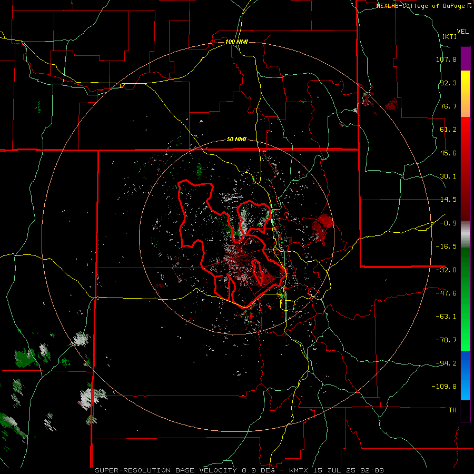The height and width of the screenshot is (474, 474).
Task: Click the -0.9 value on velocity scale
Action: click(x=448, y=223)
